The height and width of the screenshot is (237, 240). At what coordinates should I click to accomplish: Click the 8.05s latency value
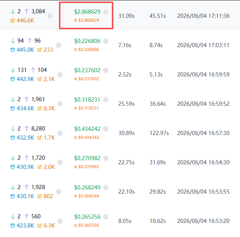[125, 221]
